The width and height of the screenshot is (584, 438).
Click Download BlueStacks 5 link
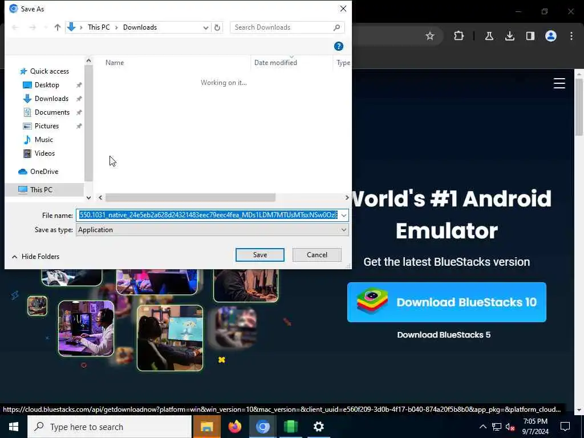(x=444, y=335)
